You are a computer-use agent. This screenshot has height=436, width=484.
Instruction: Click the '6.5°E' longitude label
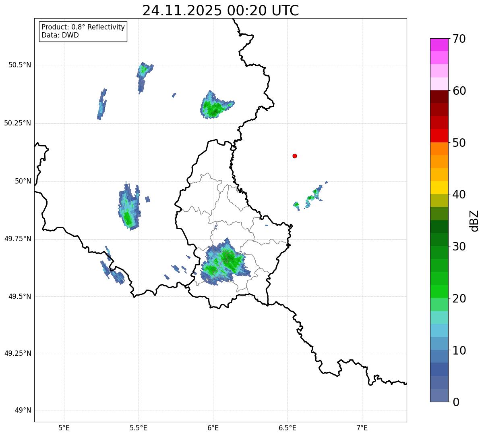point(288,428)
